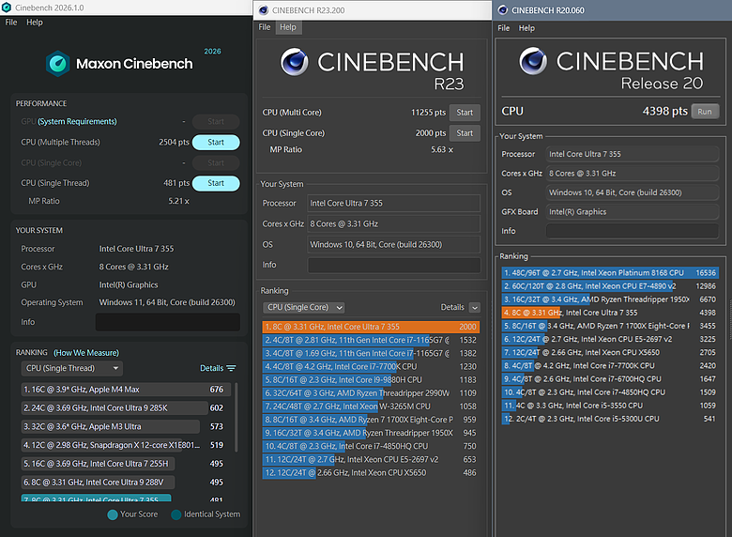Click the Info field in Cinebench R20

(633, 231)
